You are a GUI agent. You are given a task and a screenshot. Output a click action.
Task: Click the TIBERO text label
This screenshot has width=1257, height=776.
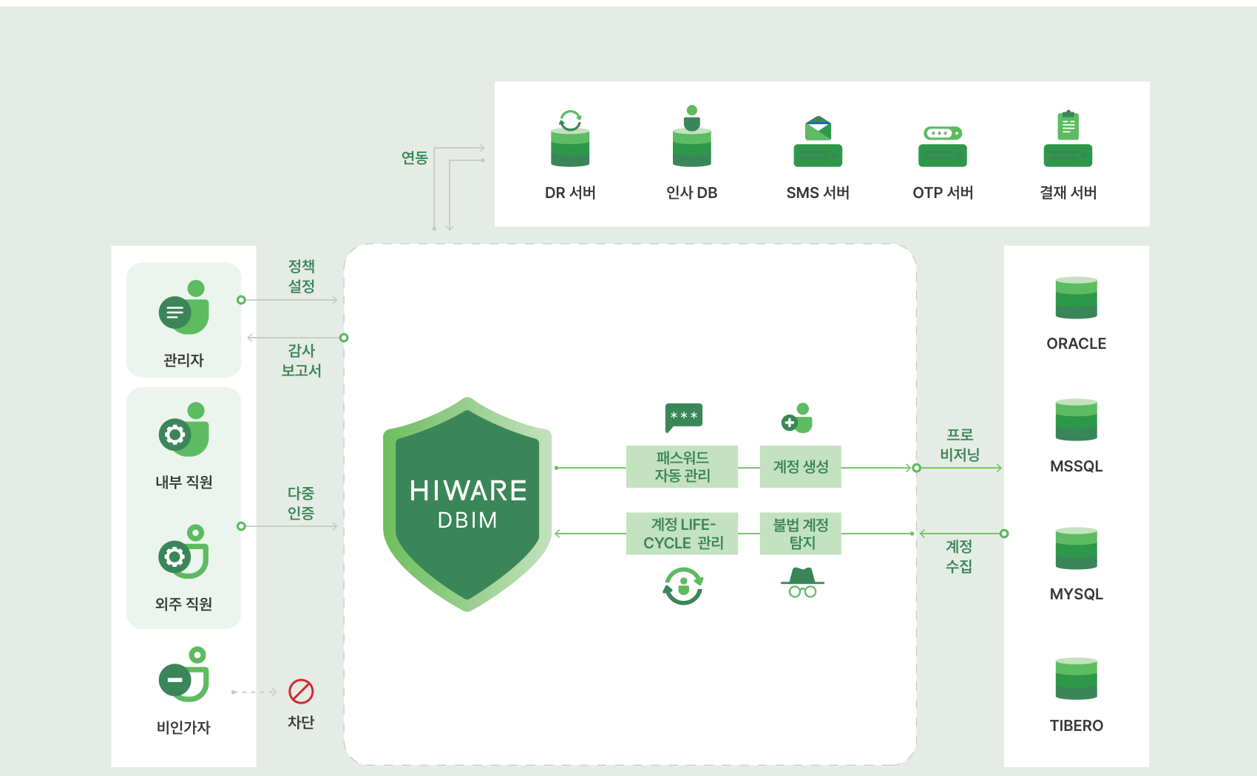tap(1076, 726)
